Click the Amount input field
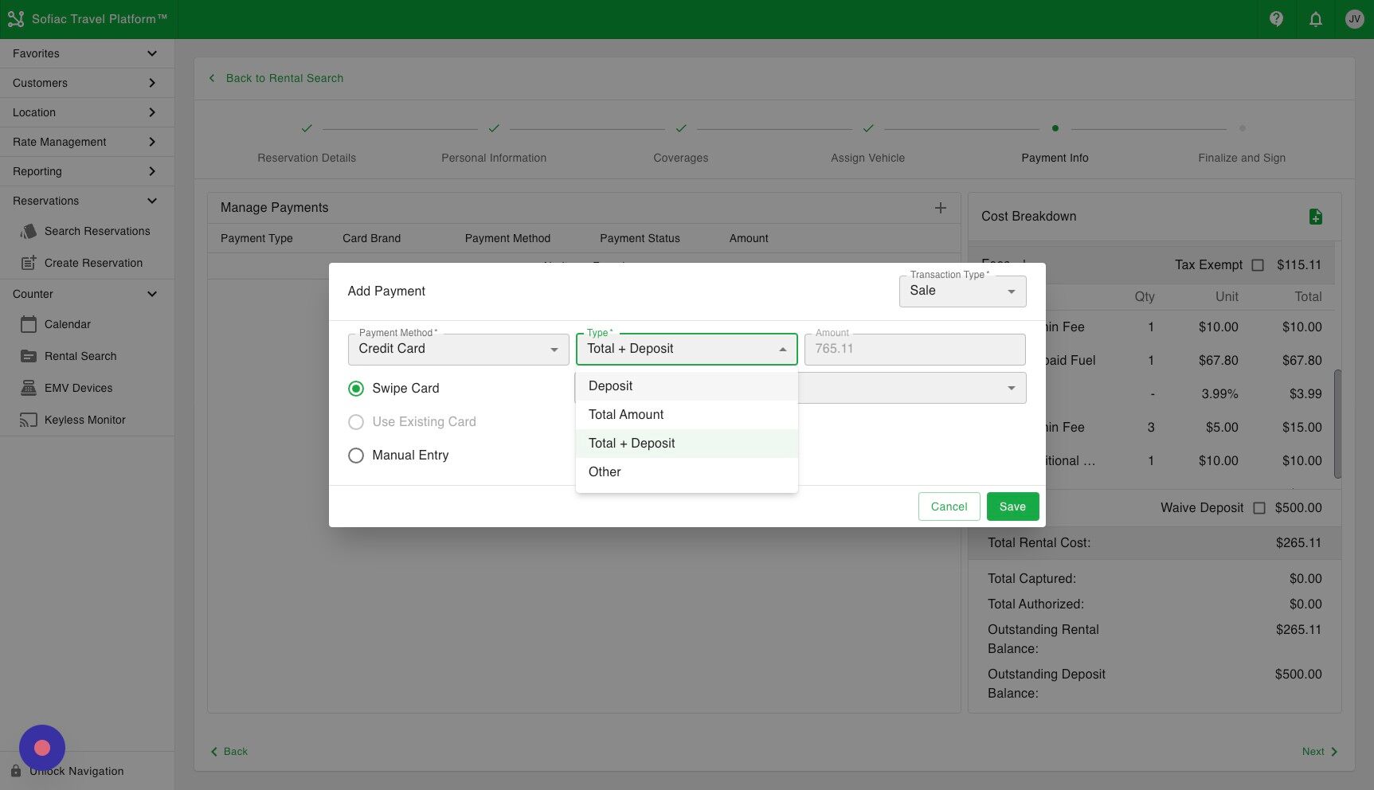Image resolution: width=1374 pixels, height=790 pixels. click(x=914, y=349)
